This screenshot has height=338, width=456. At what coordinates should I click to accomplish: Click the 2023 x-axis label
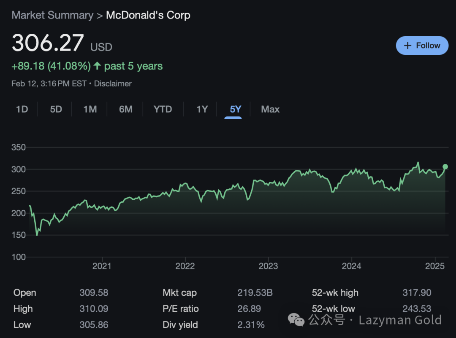coord(268,266)
